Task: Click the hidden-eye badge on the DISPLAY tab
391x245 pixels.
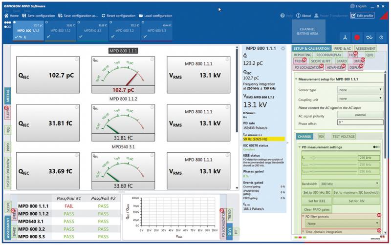Action: pyautogui.click(x=361, y=66)
